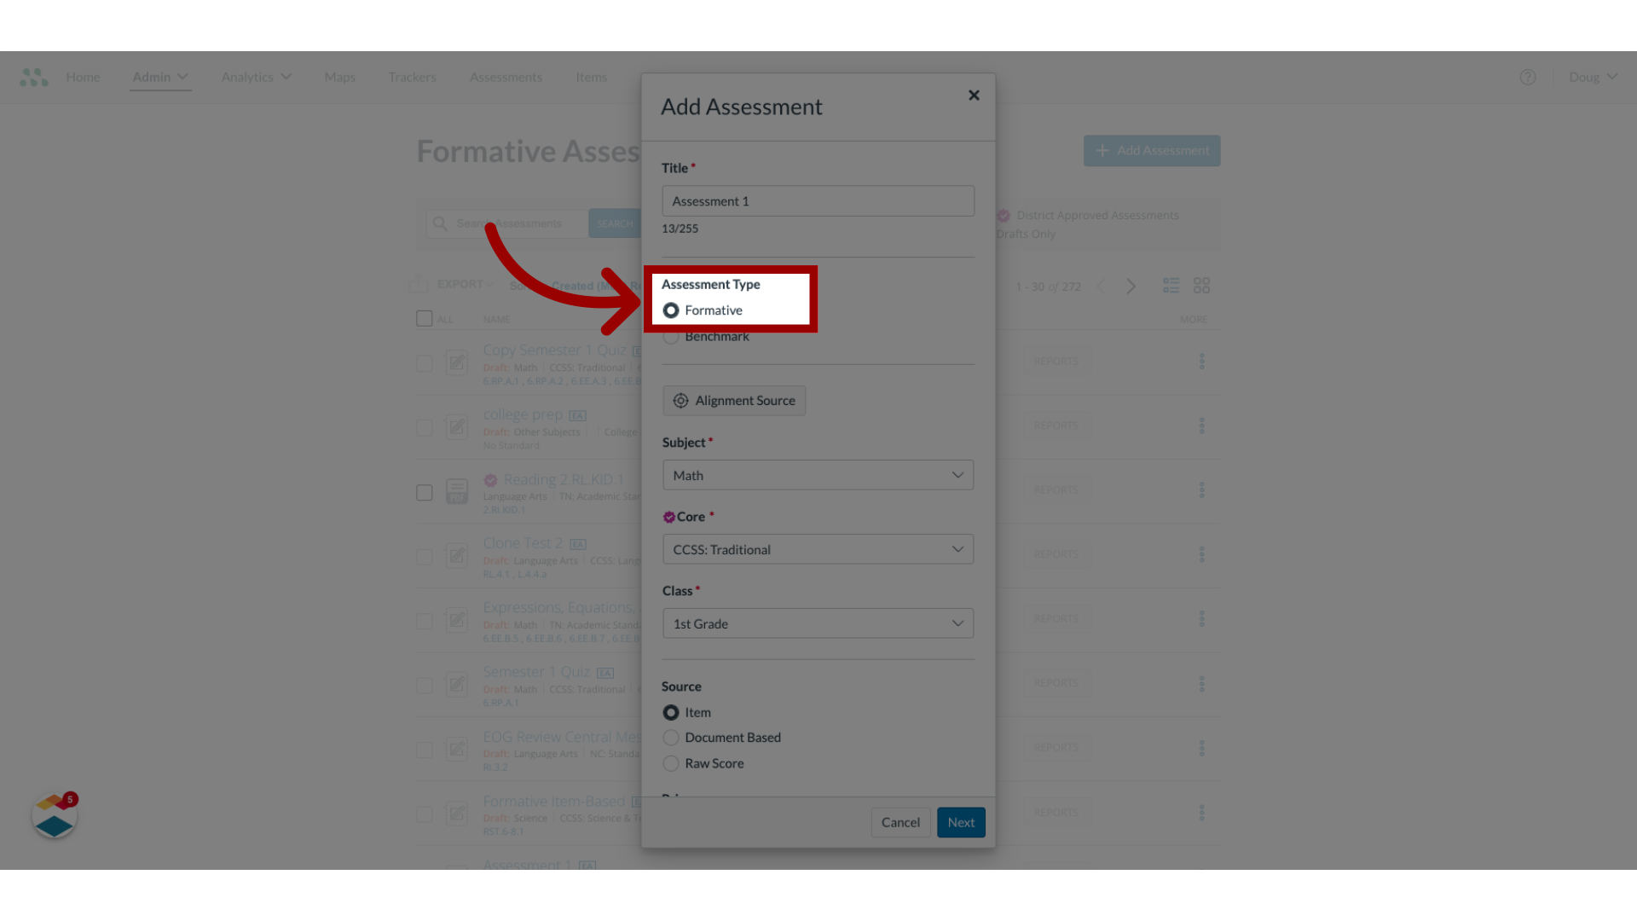Click the grid view toggle icon
Image resolution: width=1637 pixels, height=921 pixels.
click(1202, 286)
